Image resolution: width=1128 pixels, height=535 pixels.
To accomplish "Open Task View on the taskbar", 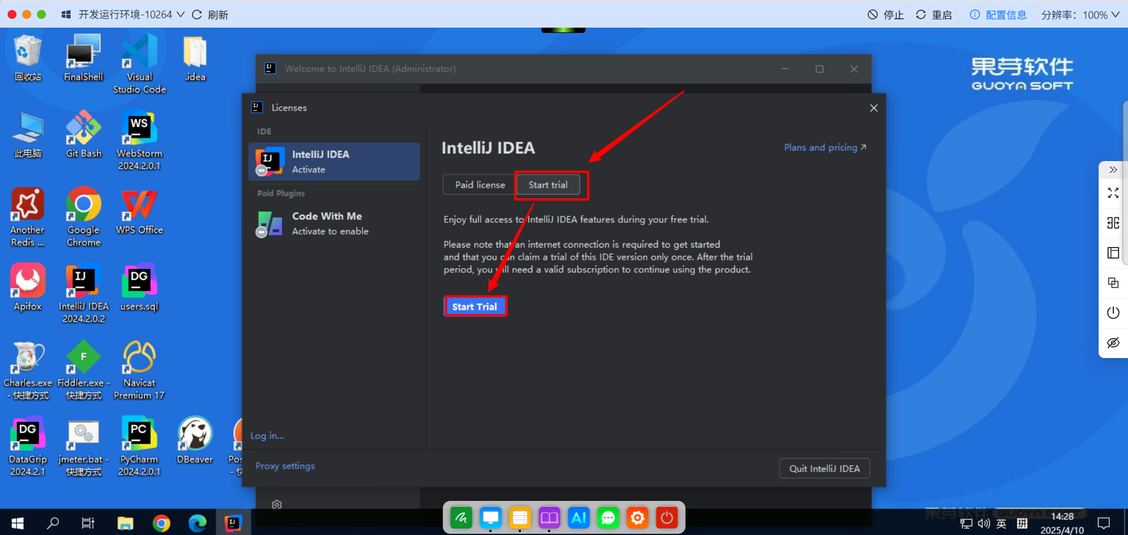I will tap(88, 523).
